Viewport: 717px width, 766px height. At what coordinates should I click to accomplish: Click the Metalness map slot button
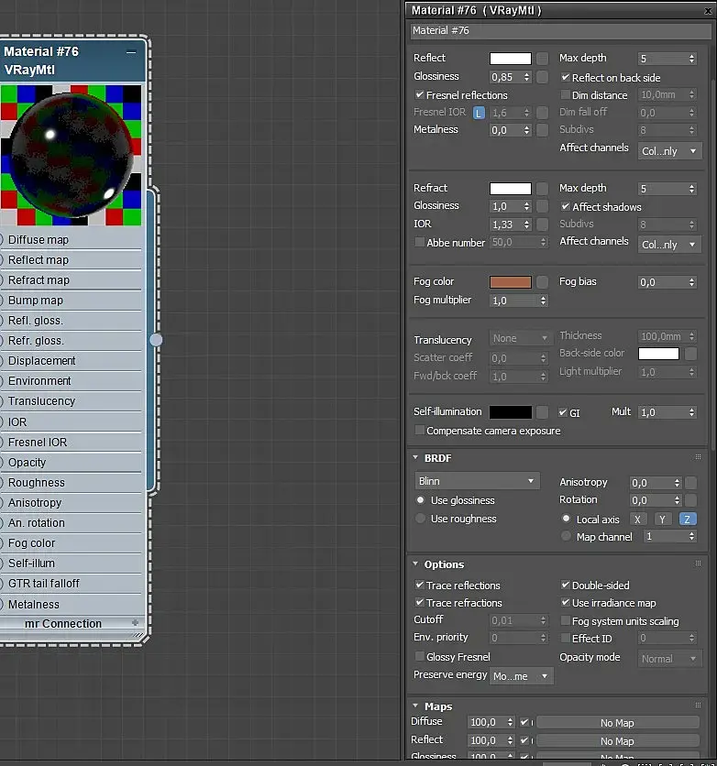point(542,130)
